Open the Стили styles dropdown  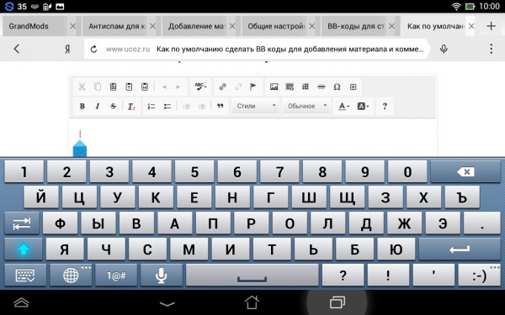(256, 106)
